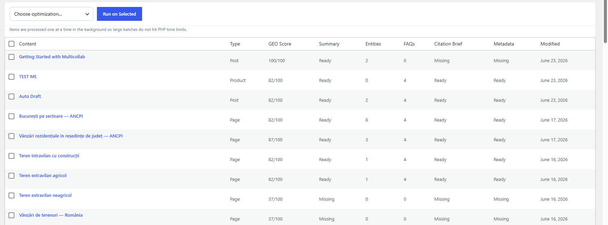Open Teren extravilan neagricol link
The height and width of the screenshot is (225, 608).
point(45,195)
